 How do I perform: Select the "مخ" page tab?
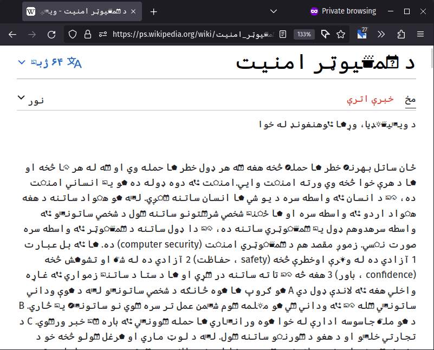click(x=410, y=99)
